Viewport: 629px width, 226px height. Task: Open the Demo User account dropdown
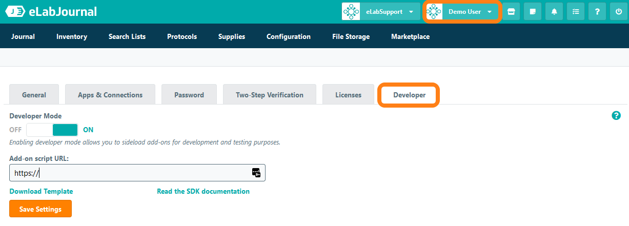coord(461,12)
